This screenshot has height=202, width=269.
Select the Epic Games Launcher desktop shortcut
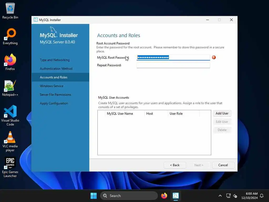pyautogui.click(x=10, y=167)
